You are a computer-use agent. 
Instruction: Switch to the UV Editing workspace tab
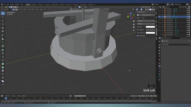tap(47, 5)
